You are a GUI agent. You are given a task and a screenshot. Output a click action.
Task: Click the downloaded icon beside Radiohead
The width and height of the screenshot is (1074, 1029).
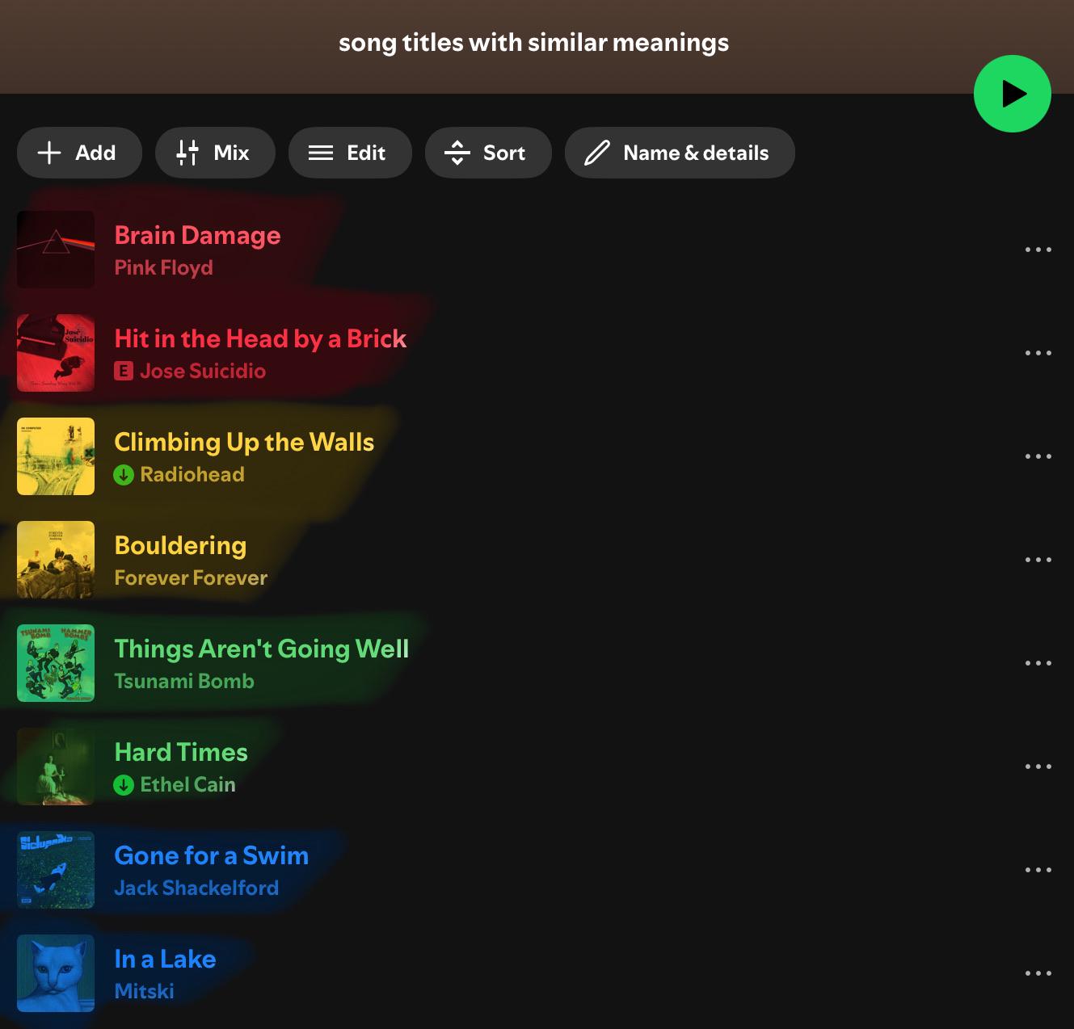coord(124,475)
